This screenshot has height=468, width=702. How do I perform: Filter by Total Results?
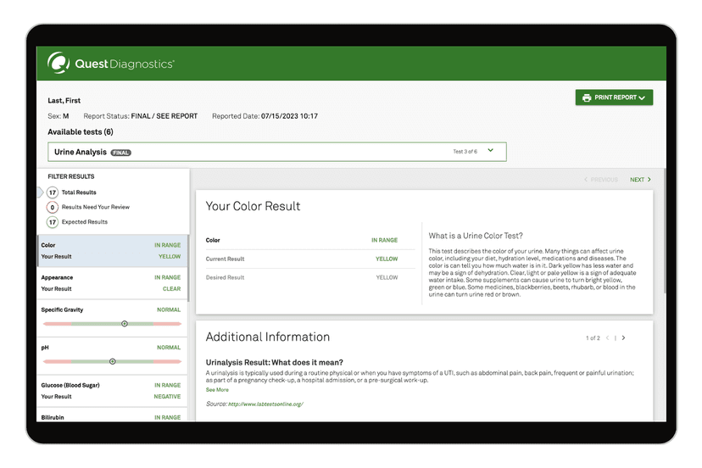pos(79,192)
